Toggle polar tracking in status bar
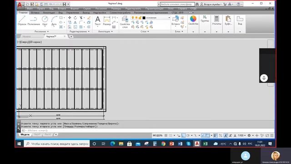 click(x=188, y=136)
